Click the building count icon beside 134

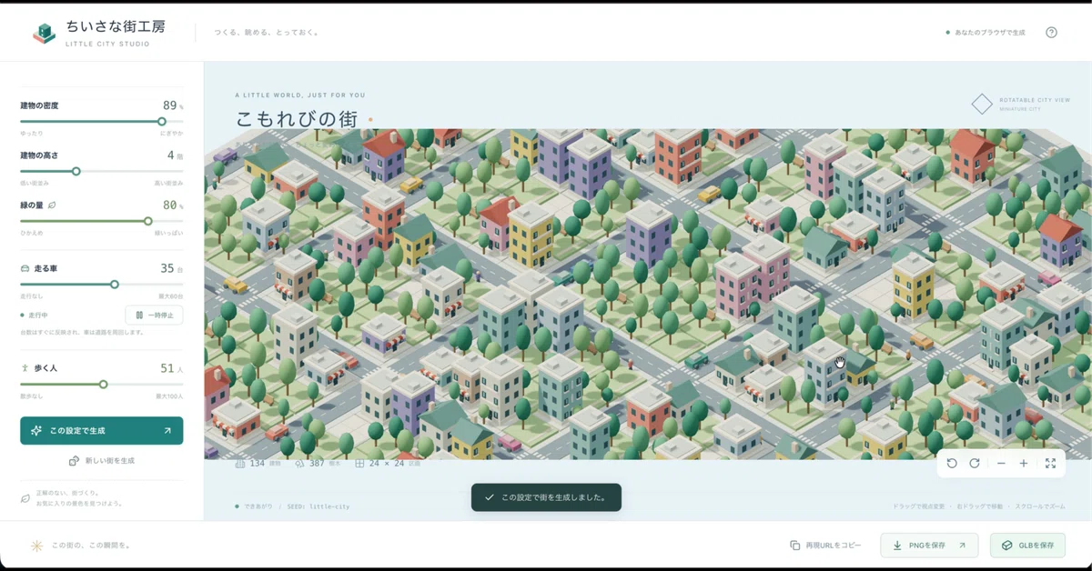[x=240, y=464]
